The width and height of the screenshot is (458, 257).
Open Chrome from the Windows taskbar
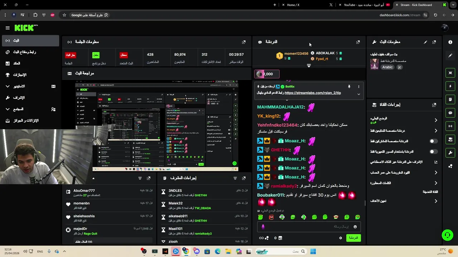(x=186, y=252)
